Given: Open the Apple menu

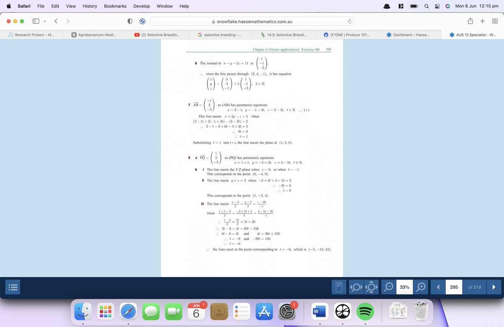Looking at the screenshot, I should pyautogui.click(x=8, y=6).
